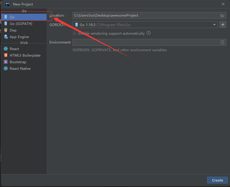Viewport: 230px width, 187px height.
Task: Browse for location using folder icon
Action: point(222,15)
